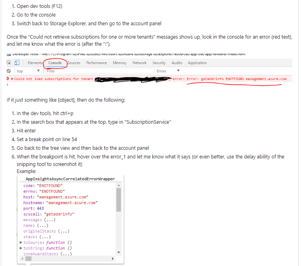Click the red error icon in the console row
The height and width of the screenshot is (266, 301).
[x=7, y=78]
